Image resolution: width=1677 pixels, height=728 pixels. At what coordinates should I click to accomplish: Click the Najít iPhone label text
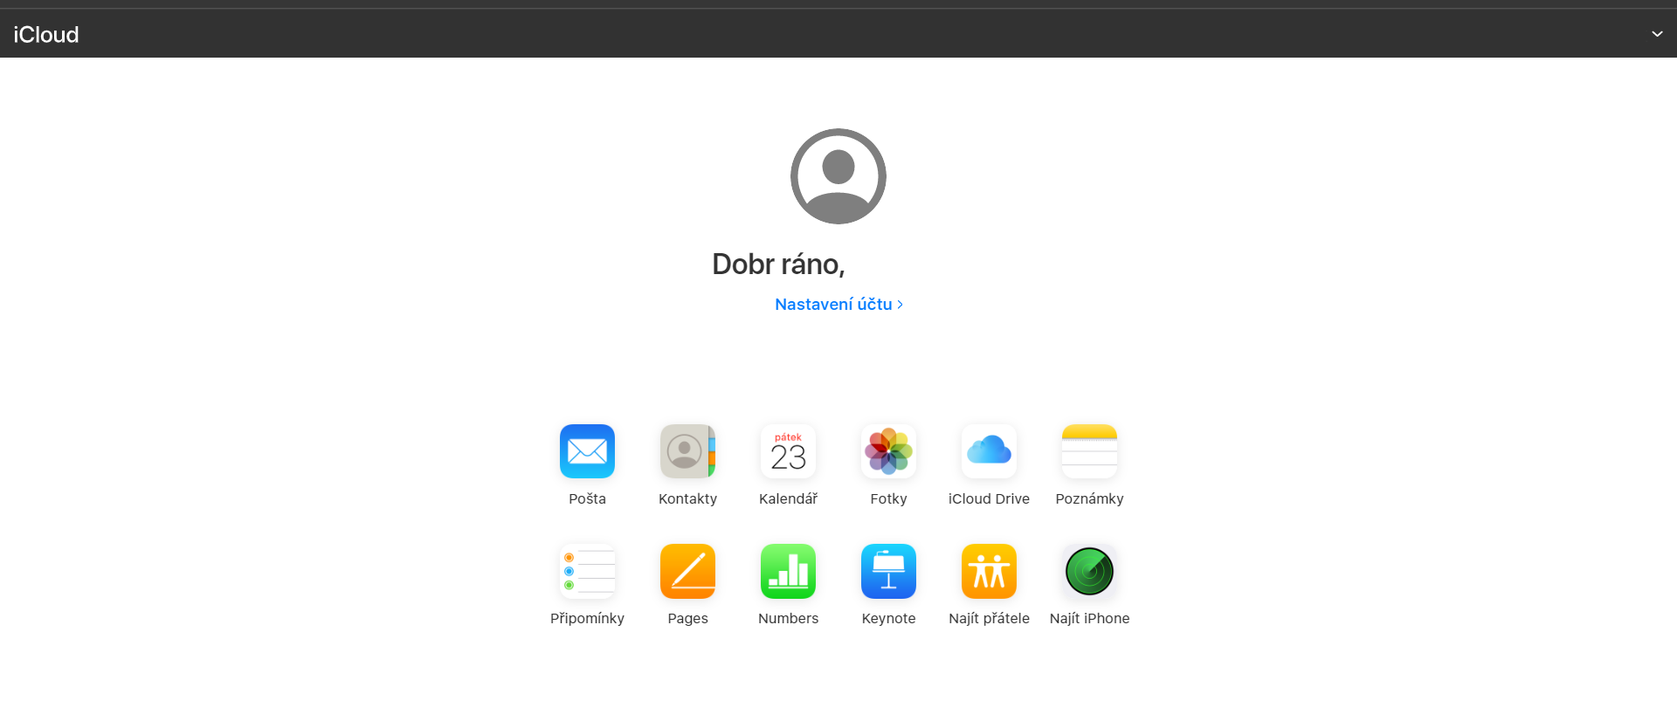click(x=1089, y=619)
